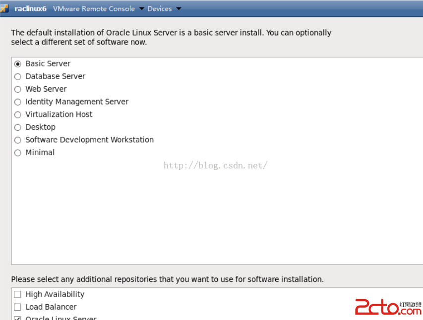Choose the Virtualization Host option
Image resolution: width=423 pixels, height=320 pixels.
[x=18, y=114]
